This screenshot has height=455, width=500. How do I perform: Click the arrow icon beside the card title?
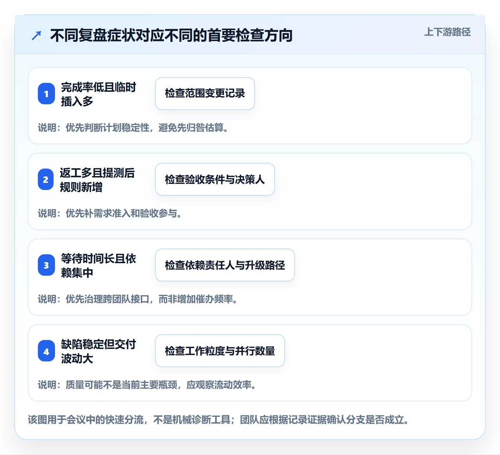coord(36,36)
